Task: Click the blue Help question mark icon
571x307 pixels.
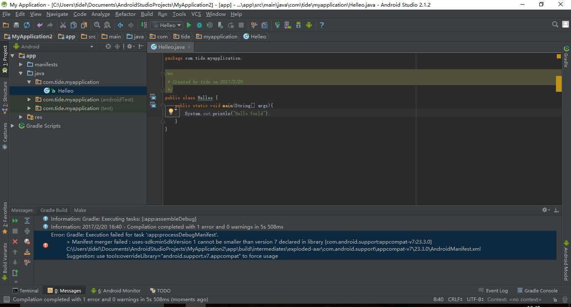Action: pyautogui.click(x=322, y=25)
